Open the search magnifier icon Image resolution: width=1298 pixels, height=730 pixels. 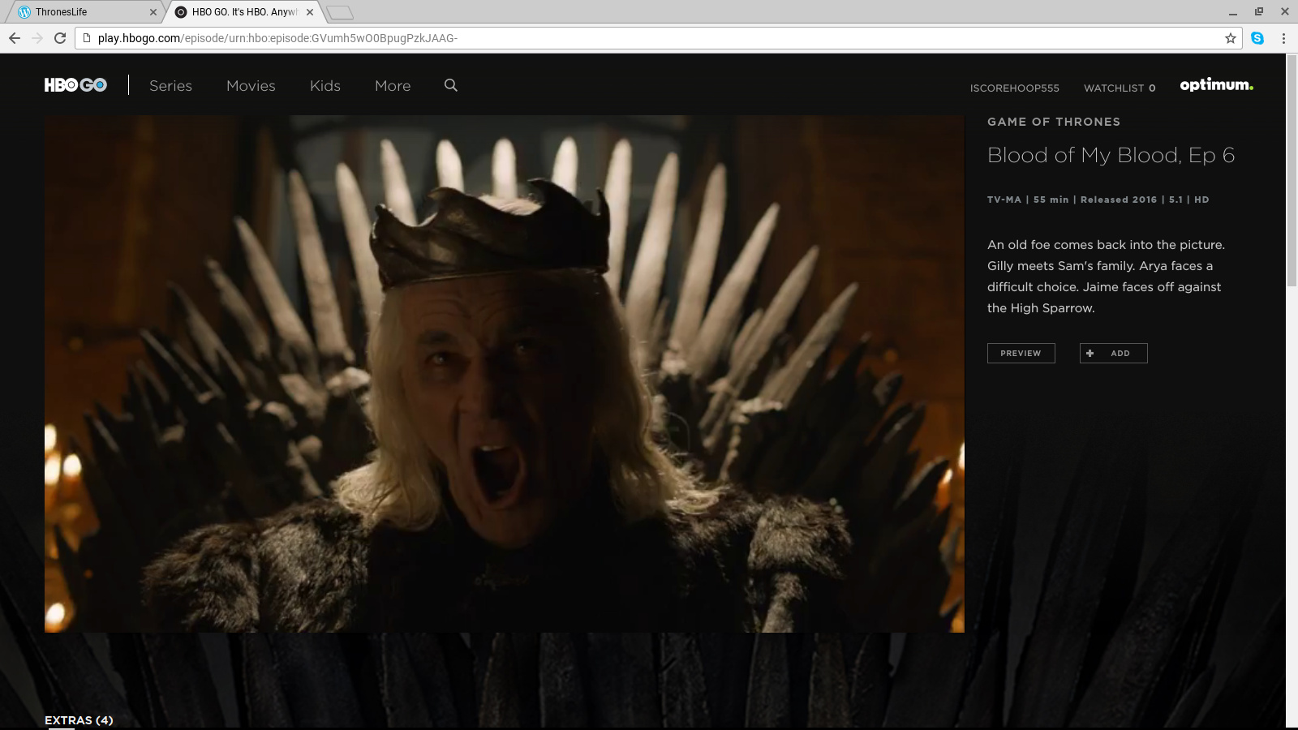pyautogui.click(x=451, y=85)
